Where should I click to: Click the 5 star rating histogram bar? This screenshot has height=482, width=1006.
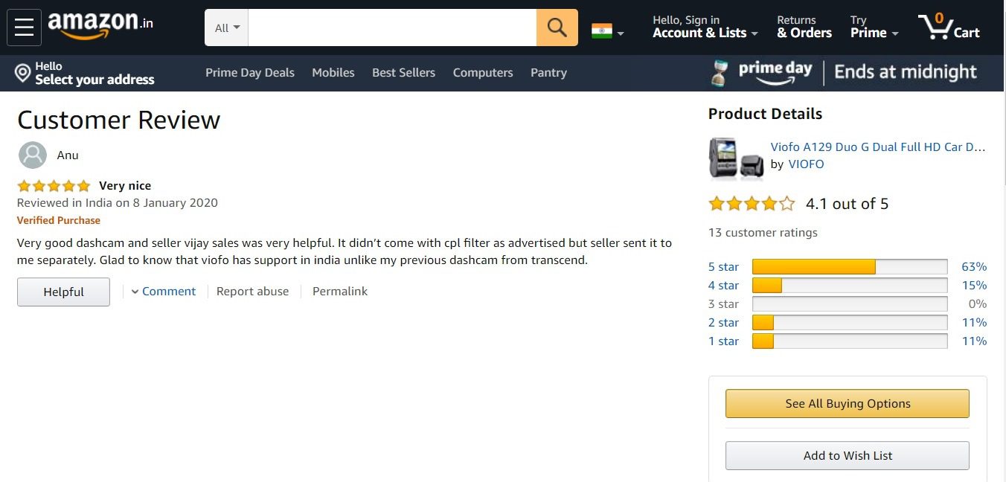[x=849, y=267]
